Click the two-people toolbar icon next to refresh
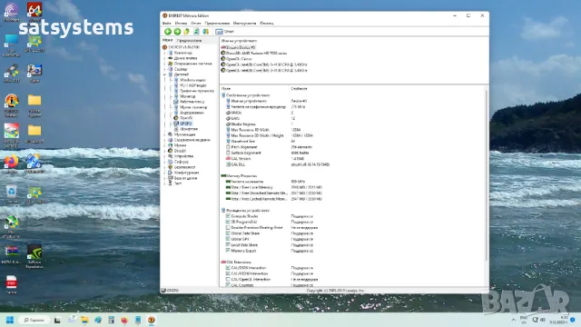 (206, 32)
